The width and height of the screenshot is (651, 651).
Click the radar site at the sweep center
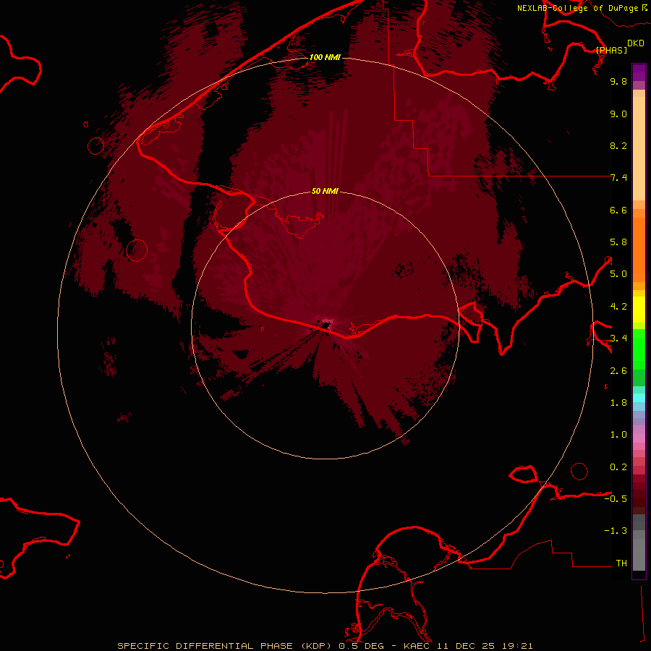pyautogui.click(x=325, y=324)
